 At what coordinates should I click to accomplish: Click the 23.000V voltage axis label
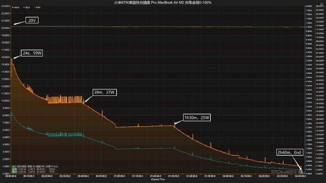[x=5, y=6]
